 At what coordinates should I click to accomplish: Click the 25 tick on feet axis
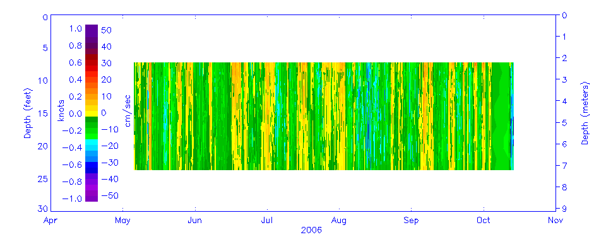(43, 179)
